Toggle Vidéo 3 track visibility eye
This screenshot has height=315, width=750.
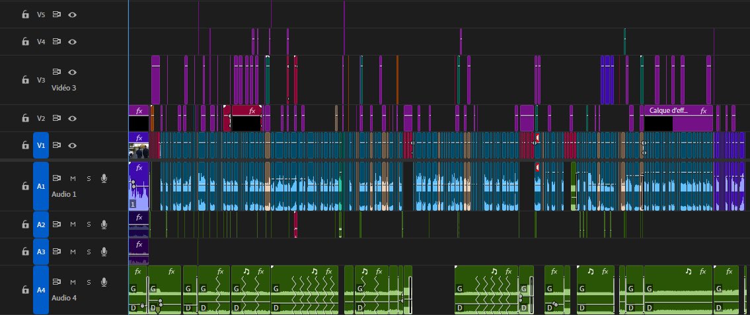coord(72,72)
